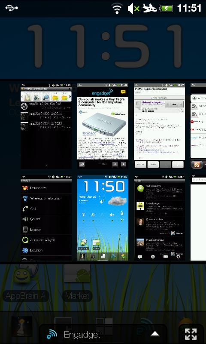Switch to the home screen 11:50 thumbnail
The height and width of the screenshot is (344, 206).
click(x=103, y=218)
